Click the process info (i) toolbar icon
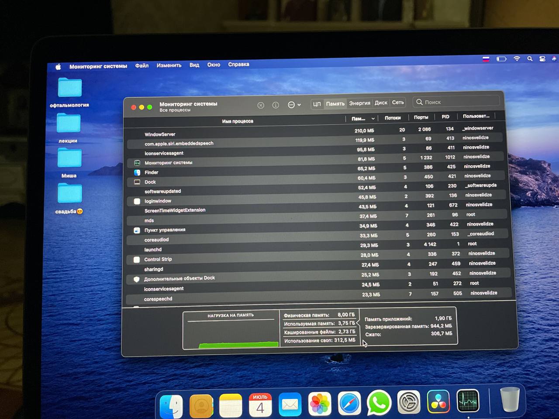 (276, 105)
